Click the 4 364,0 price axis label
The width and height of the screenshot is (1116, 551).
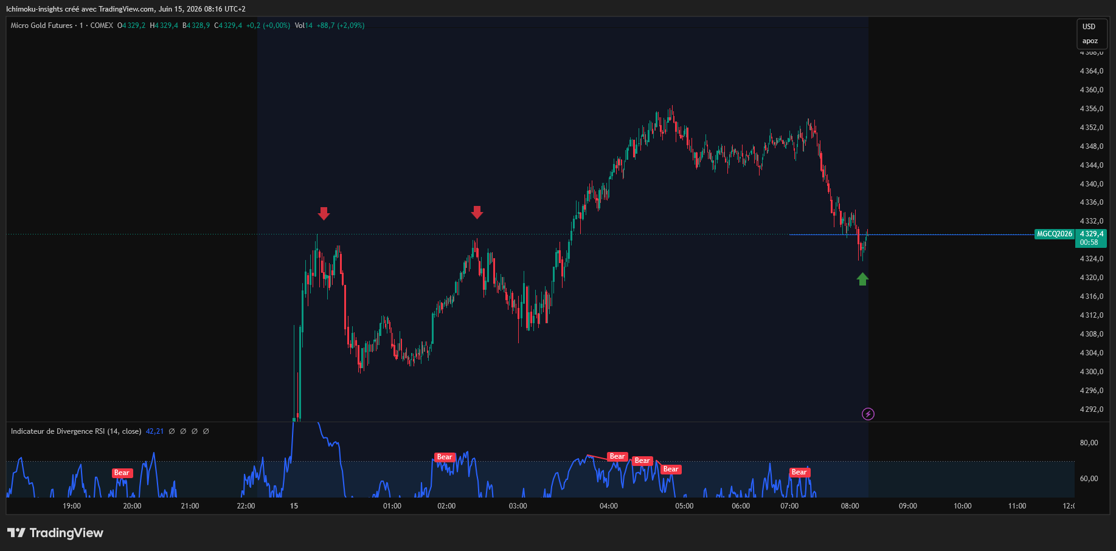[x=1091, y=71]
